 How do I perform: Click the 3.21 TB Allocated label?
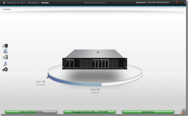41,83
